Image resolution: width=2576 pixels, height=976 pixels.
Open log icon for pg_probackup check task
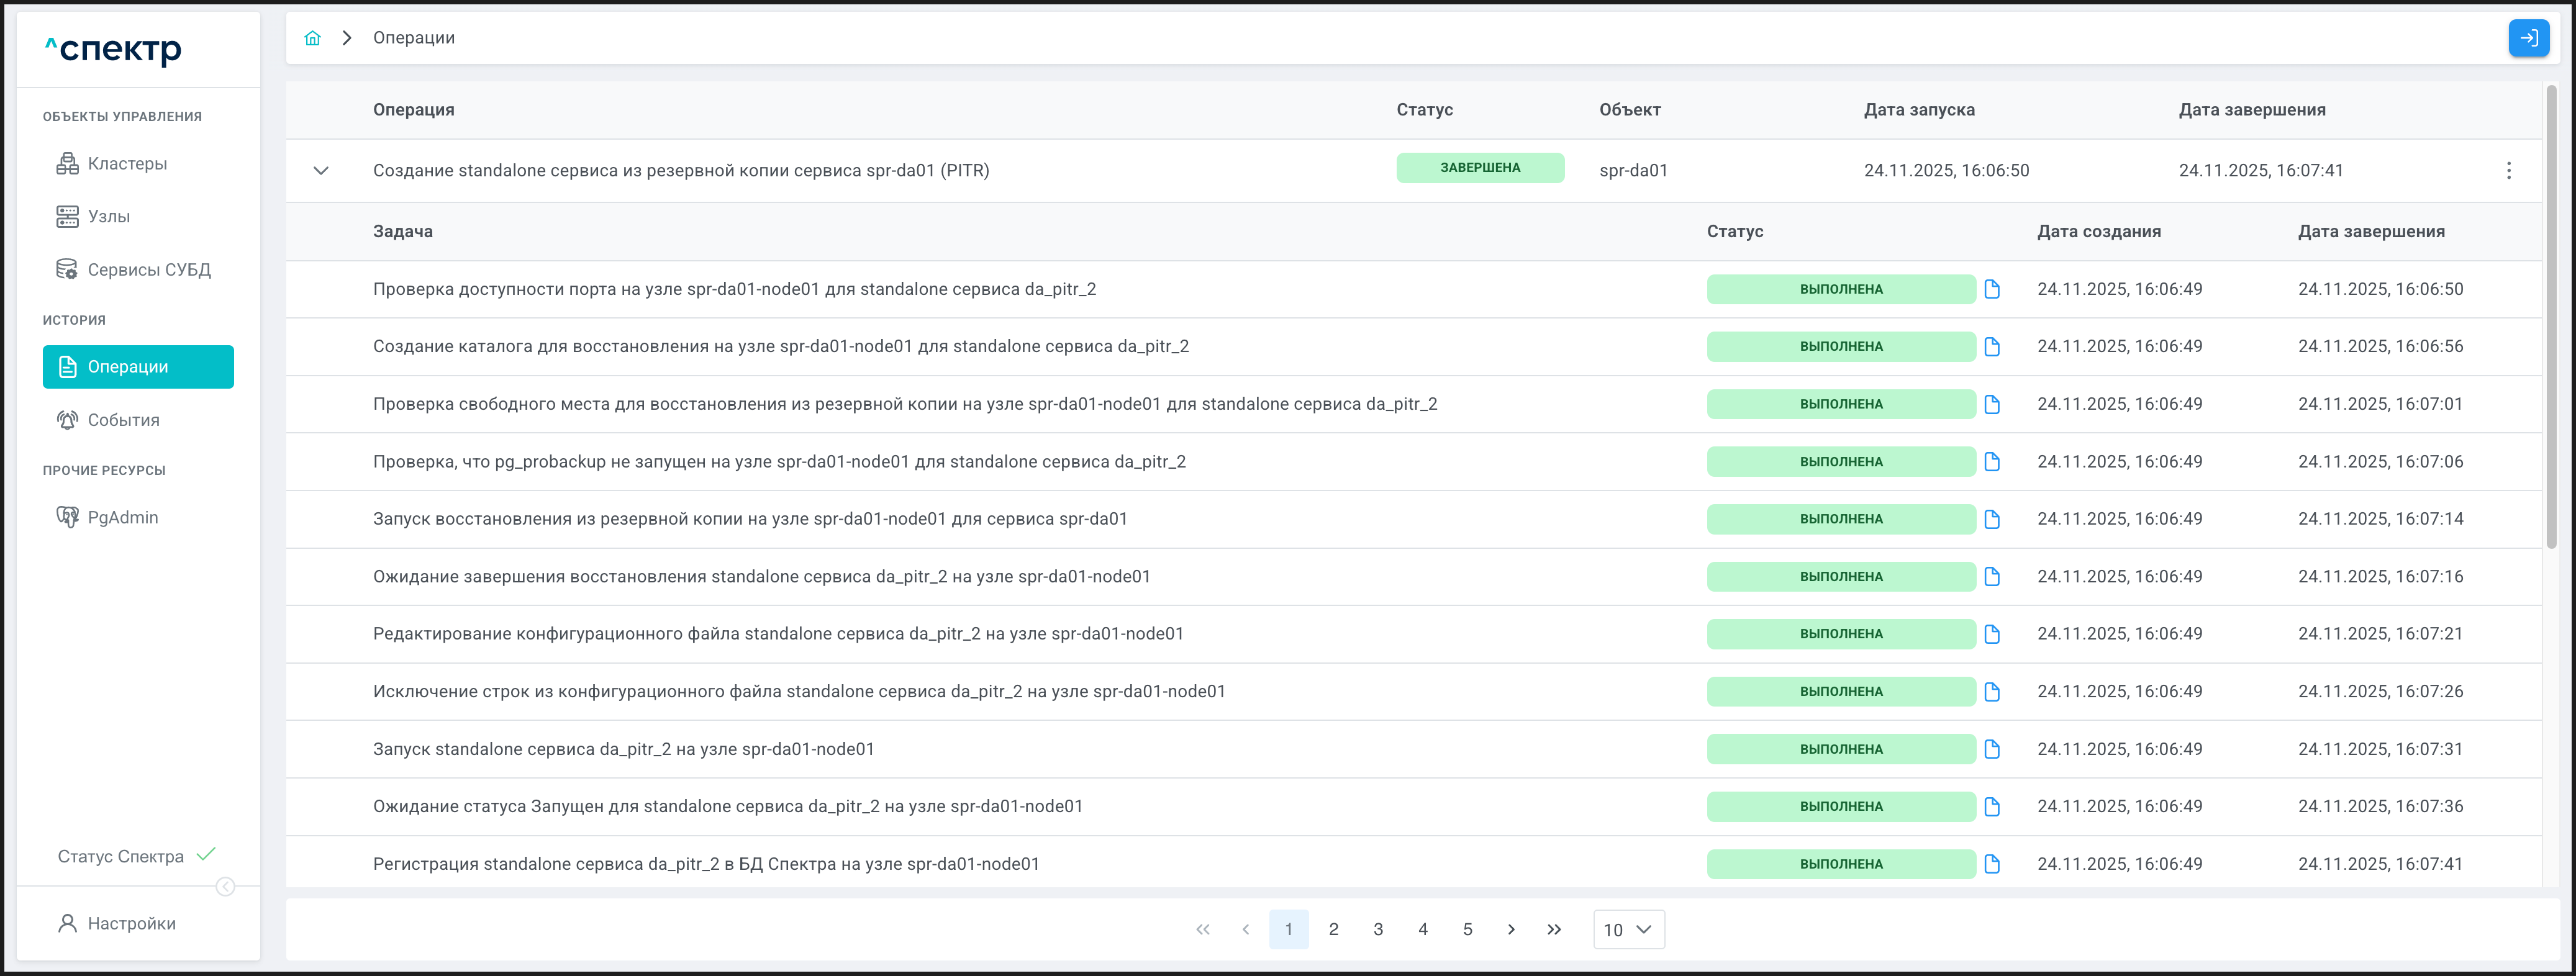pyautogui.click(x=1991, y=462)
